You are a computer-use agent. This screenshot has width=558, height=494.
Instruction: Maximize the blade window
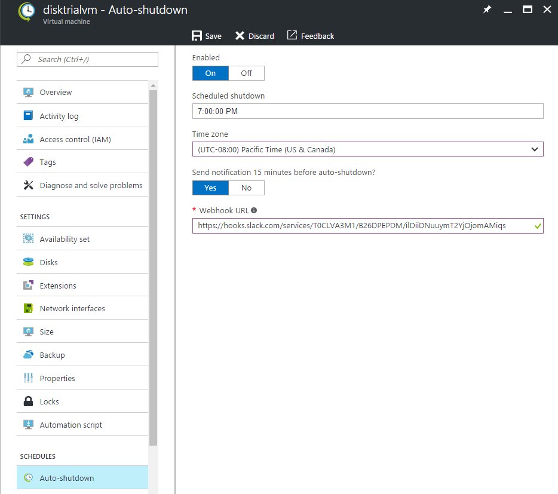click(528, 10)
